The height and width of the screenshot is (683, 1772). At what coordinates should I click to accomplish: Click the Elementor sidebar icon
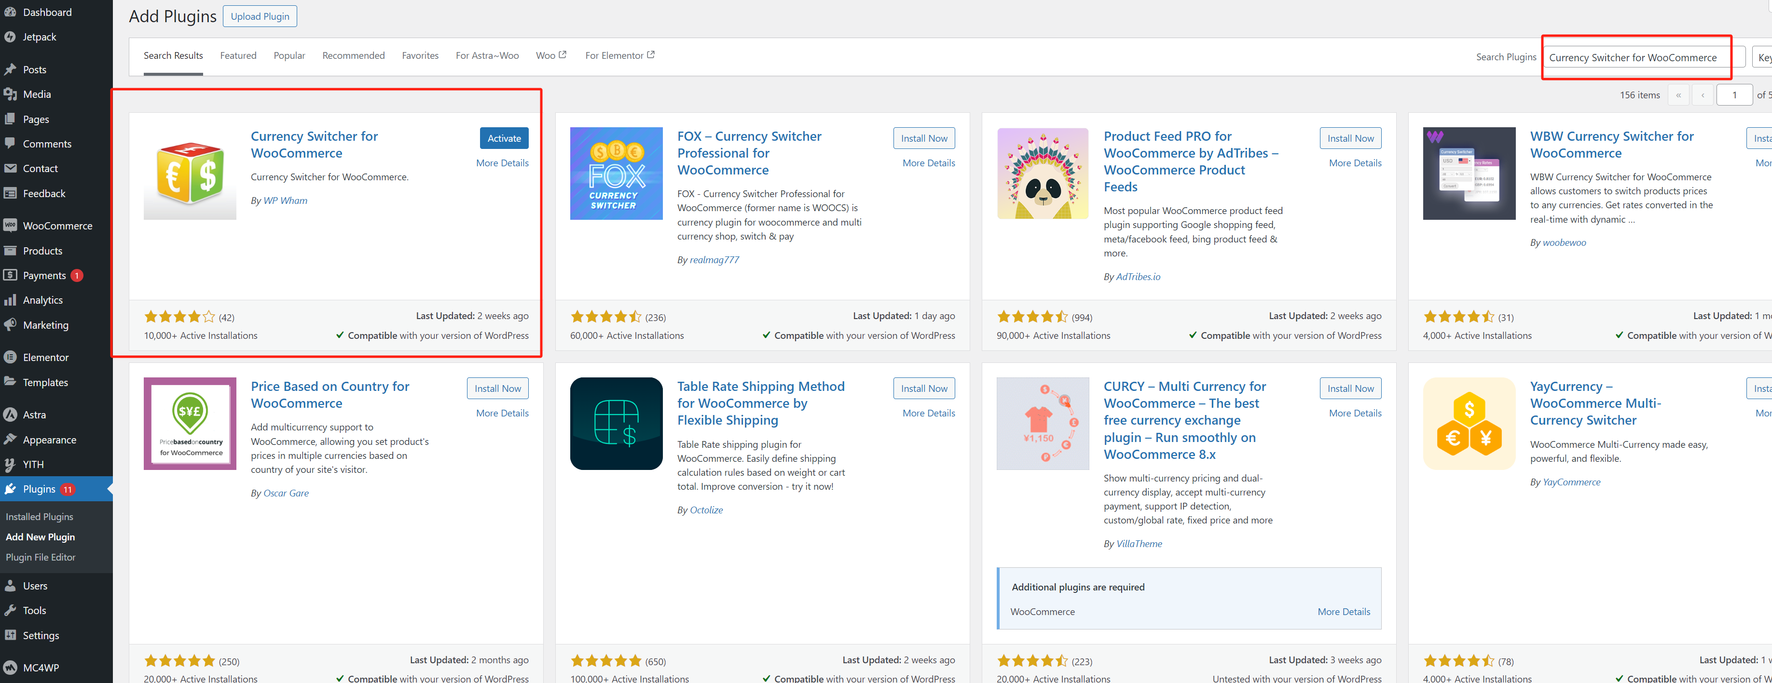pos(10,357)
